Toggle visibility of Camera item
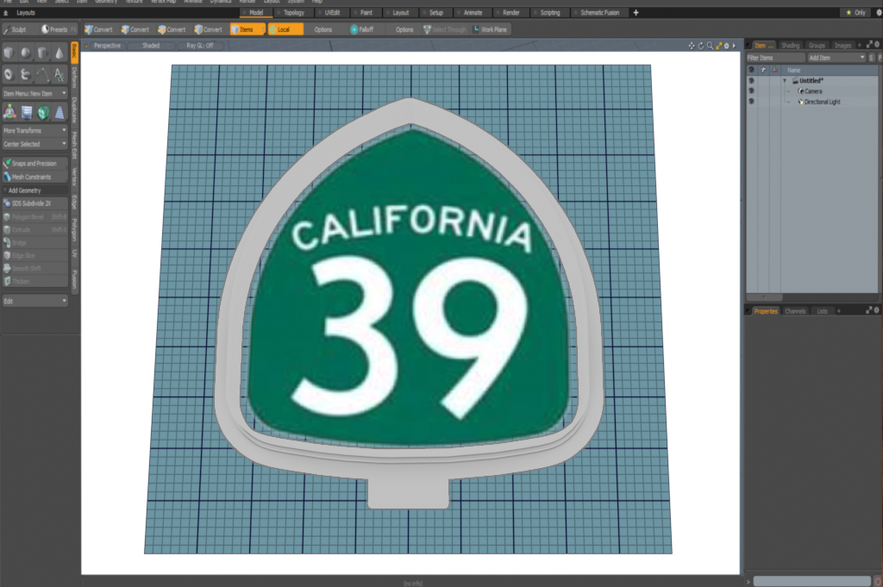 tap(751, 91)
